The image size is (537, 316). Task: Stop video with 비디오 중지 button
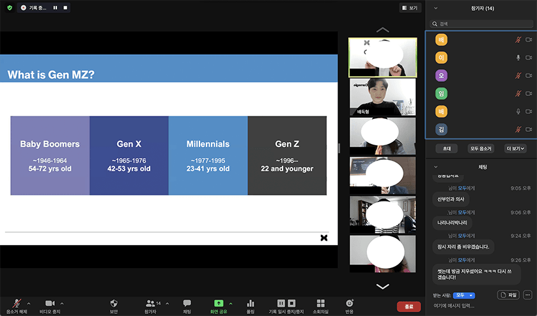tap(50, 303)
